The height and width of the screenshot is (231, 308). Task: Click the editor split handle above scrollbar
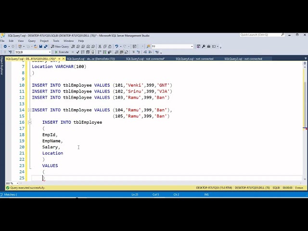coord(305,63)
